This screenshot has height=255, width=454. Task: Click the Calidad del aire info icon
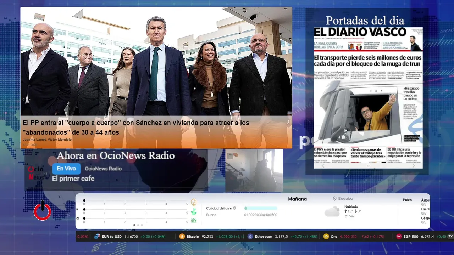point(234,208)
